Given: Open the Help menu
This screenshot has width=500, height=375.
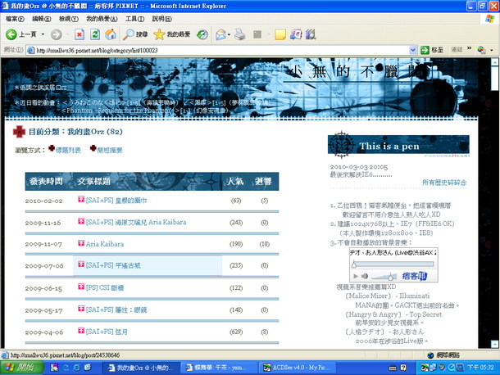Looking at the screenshot, I should coord(162,19).
